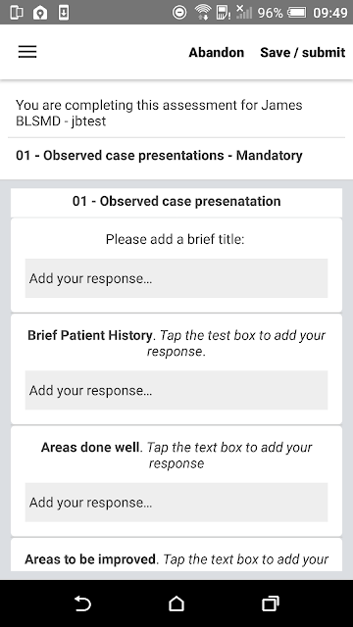This screenshot has width=353, height=627.
Task: Tap the clock time in status bar
Action: click(330, 13)
